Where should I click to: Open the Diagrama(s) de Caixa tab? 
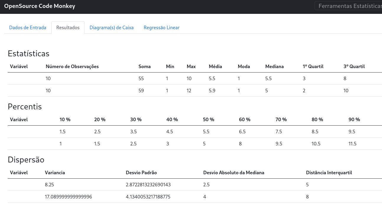click(x=111, y=27)
